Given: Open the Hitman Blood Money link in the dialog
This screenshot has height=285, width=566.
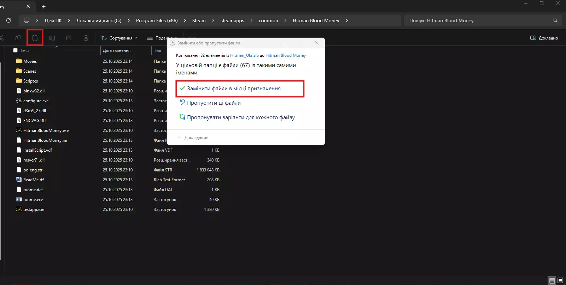Looking at the screenshot, I should (286, 55).
